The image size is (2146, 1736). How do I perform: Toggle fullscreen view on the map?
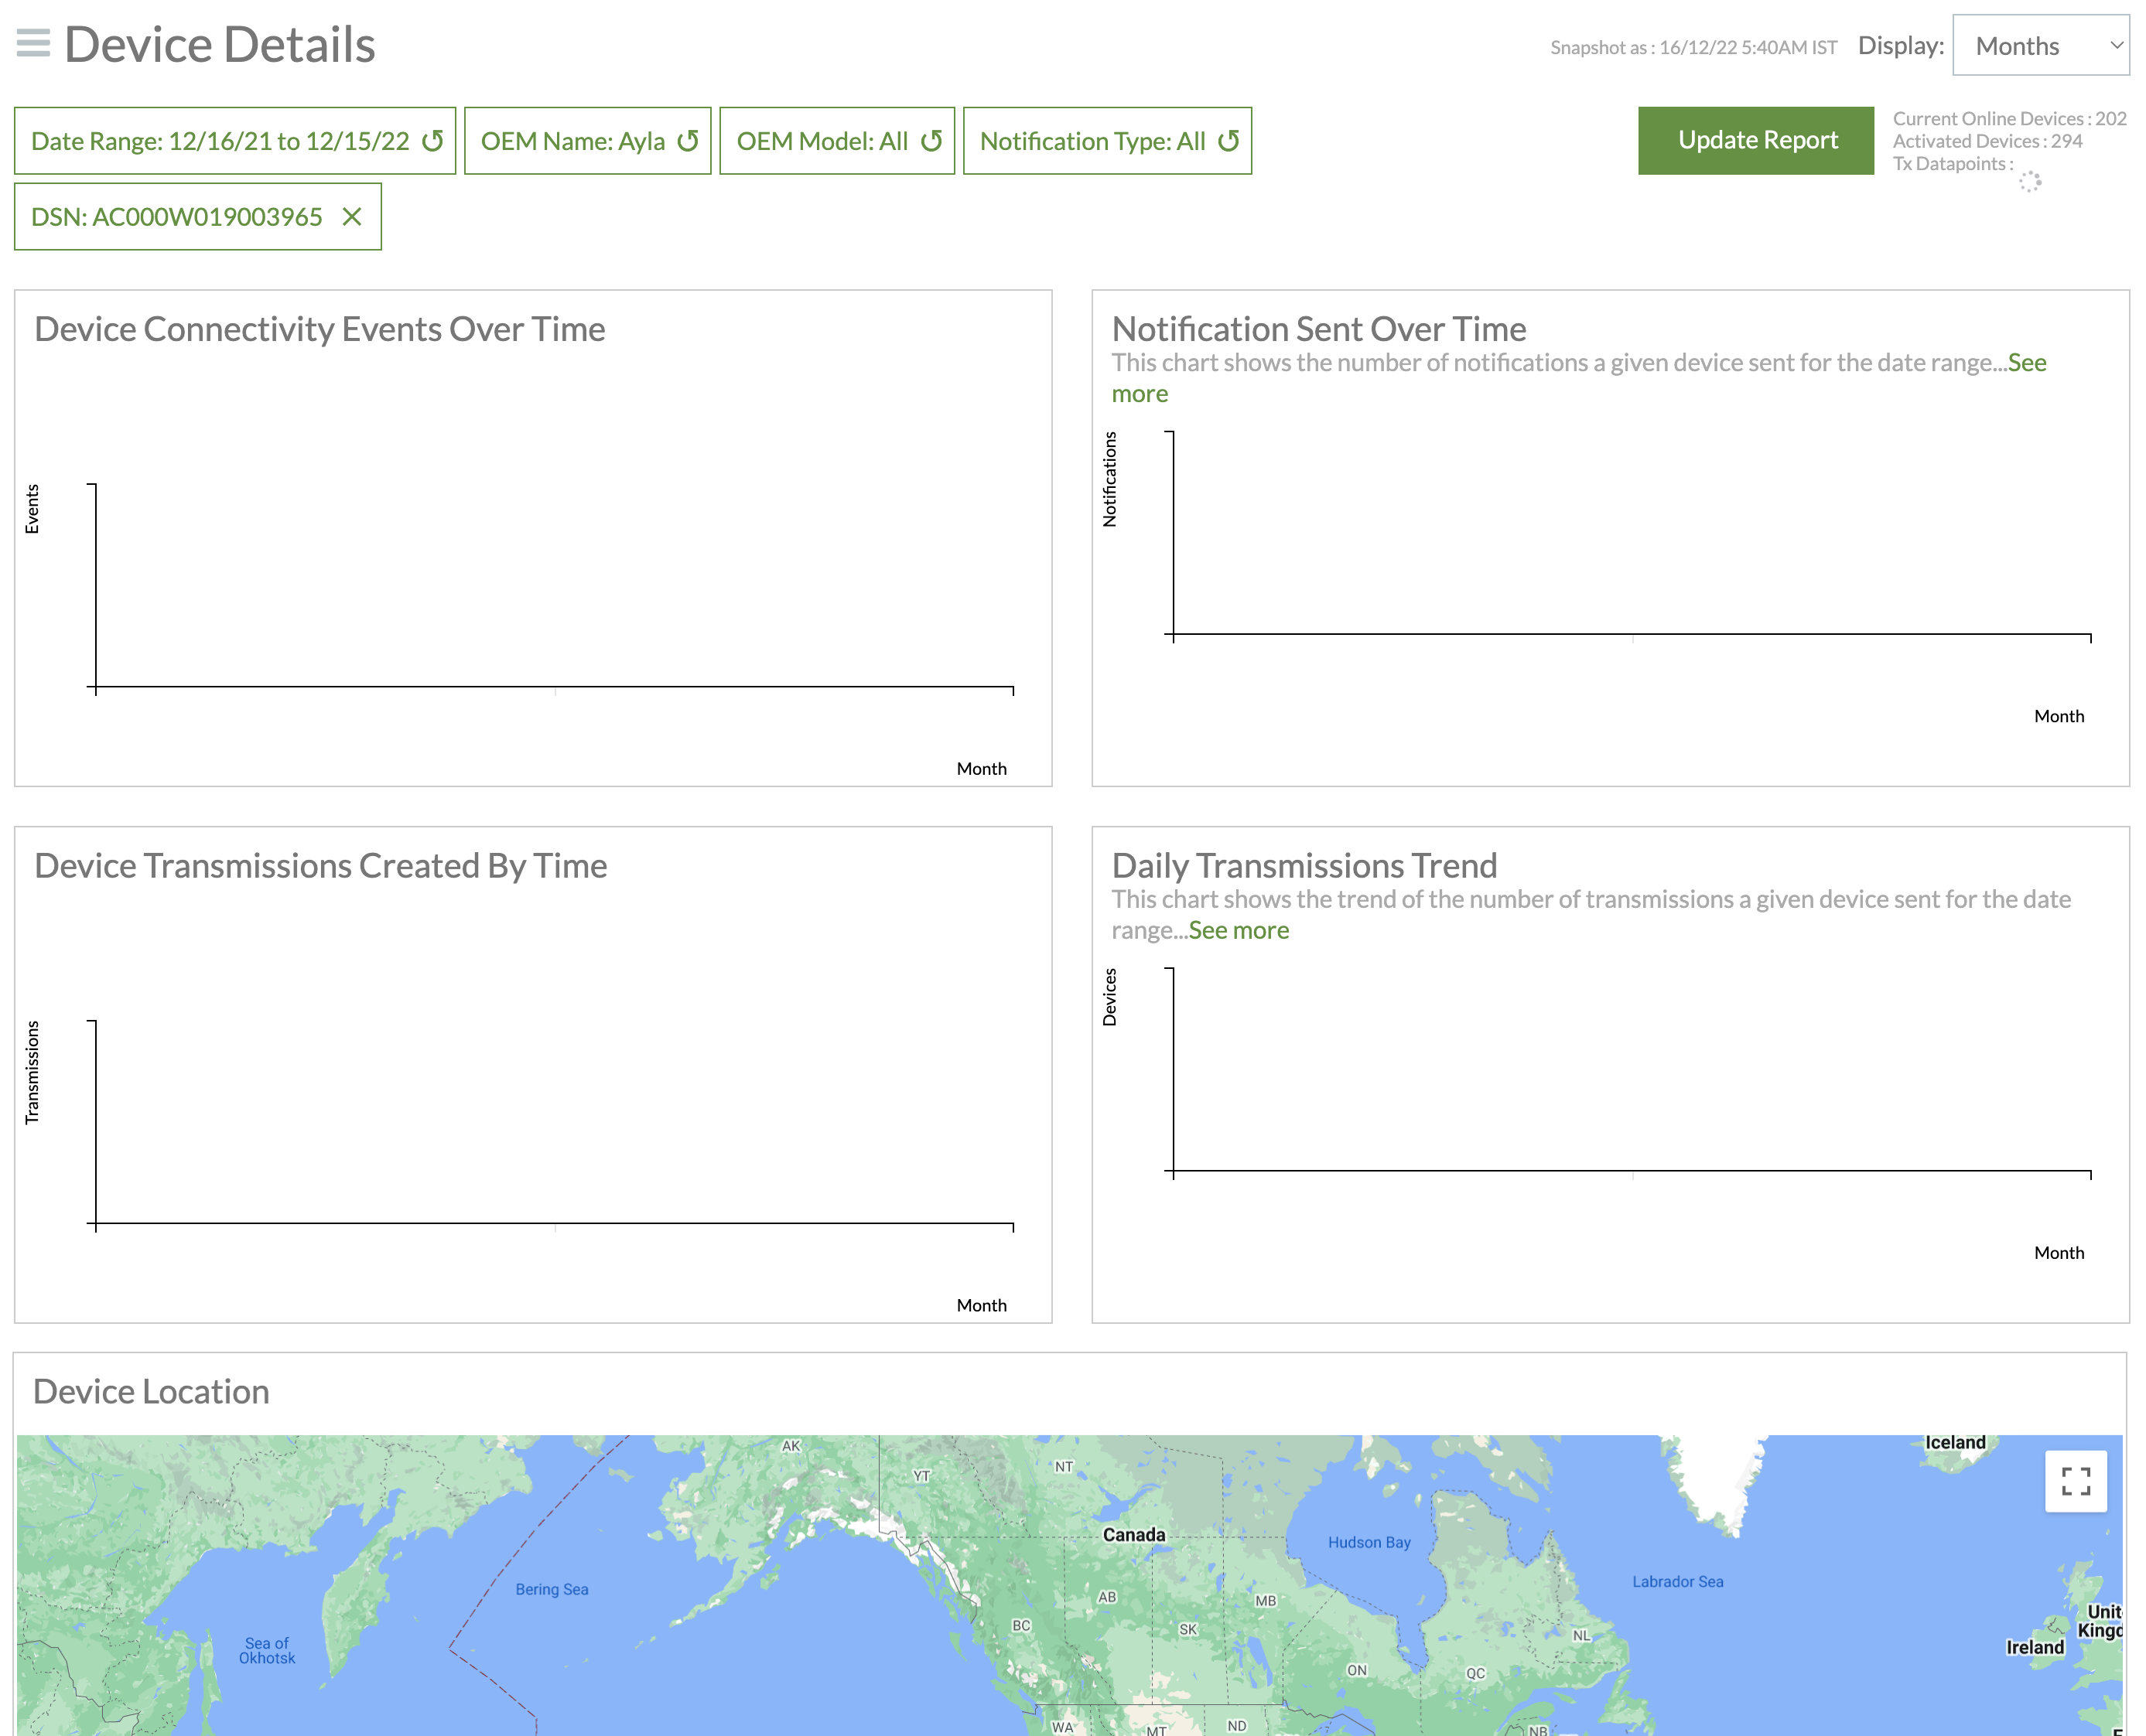click(2075, 1481)
